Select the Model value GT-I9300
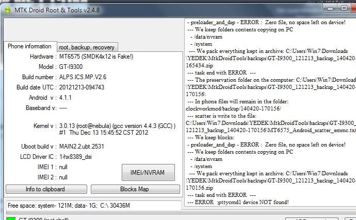This screenshot has width=356, height=220. pos(71,67)
